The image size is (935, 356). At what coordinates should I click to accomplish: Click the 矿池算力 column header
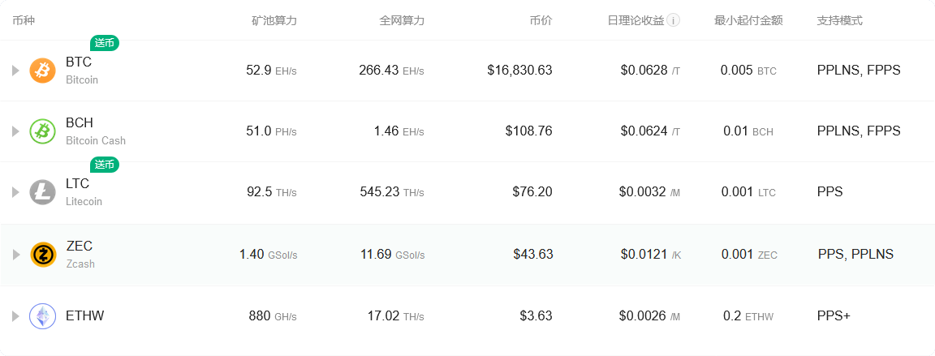click(274, 21)
